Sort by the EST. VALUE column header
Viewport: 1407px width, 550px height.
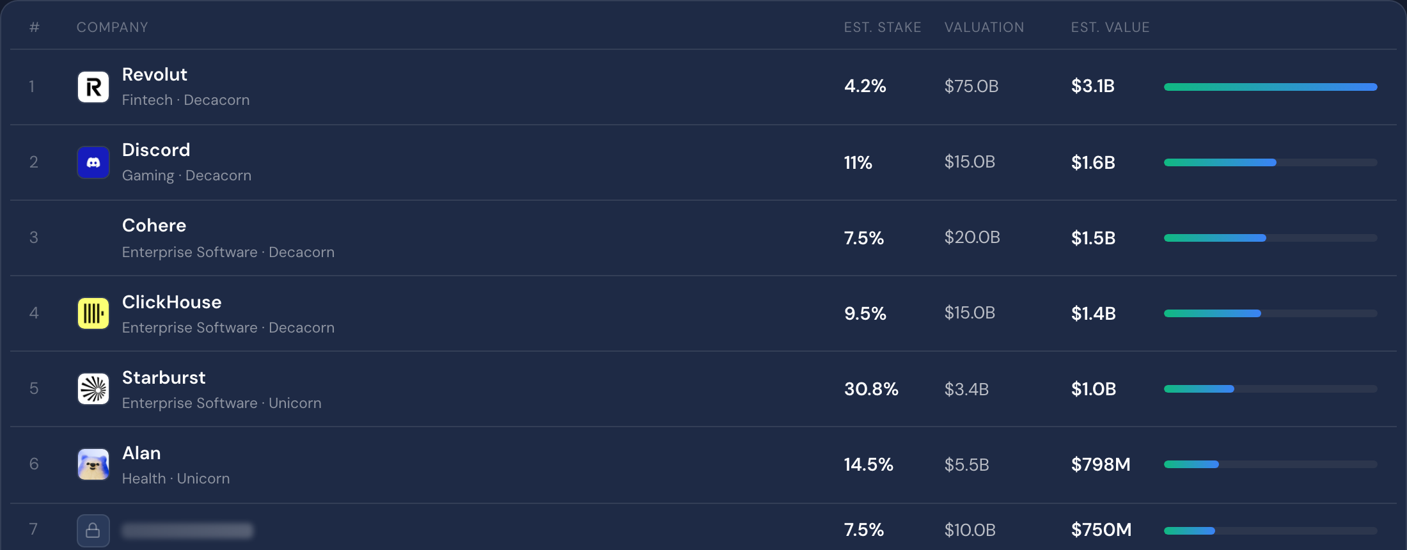1110,27
